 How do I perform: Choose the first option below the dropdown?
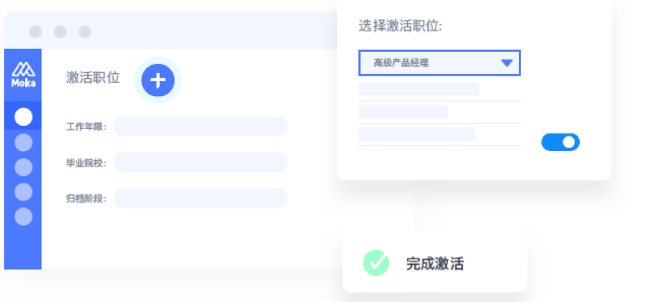coord(419,88)
